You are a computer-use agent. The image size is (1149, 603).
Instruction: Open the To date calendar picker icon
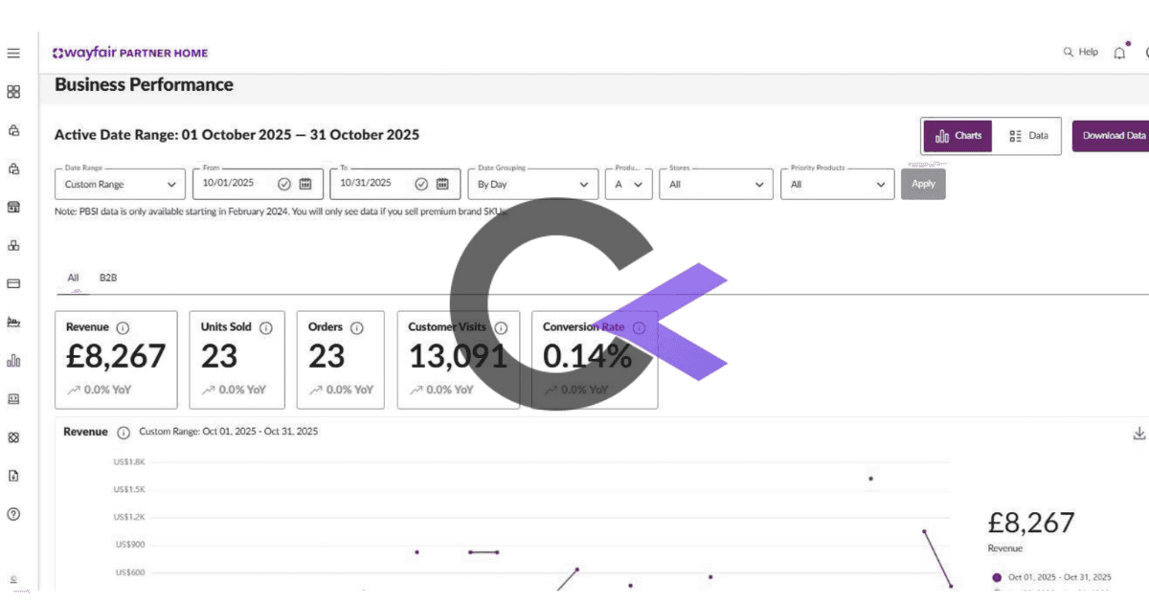click(x=442, y=184)
